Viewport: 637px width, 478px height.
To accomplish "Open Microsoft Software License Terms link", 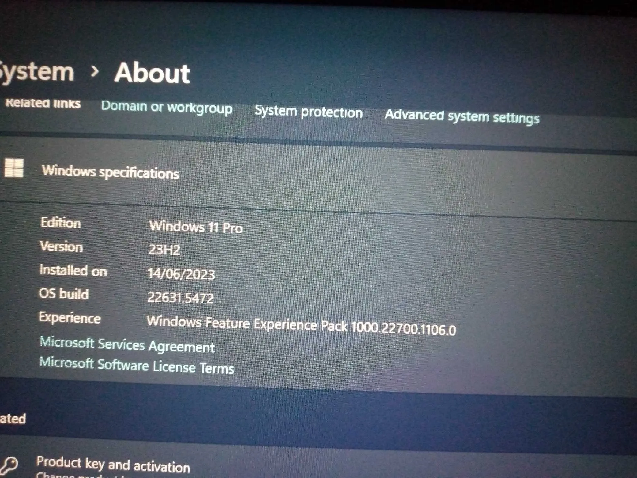I will tap(137, 365).
